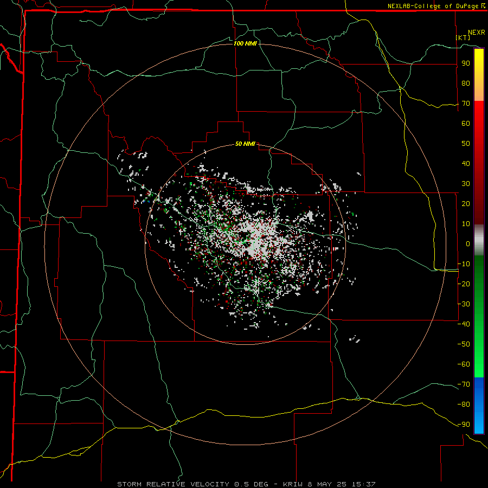Click the bright red segment of color bar

[479, 118]
